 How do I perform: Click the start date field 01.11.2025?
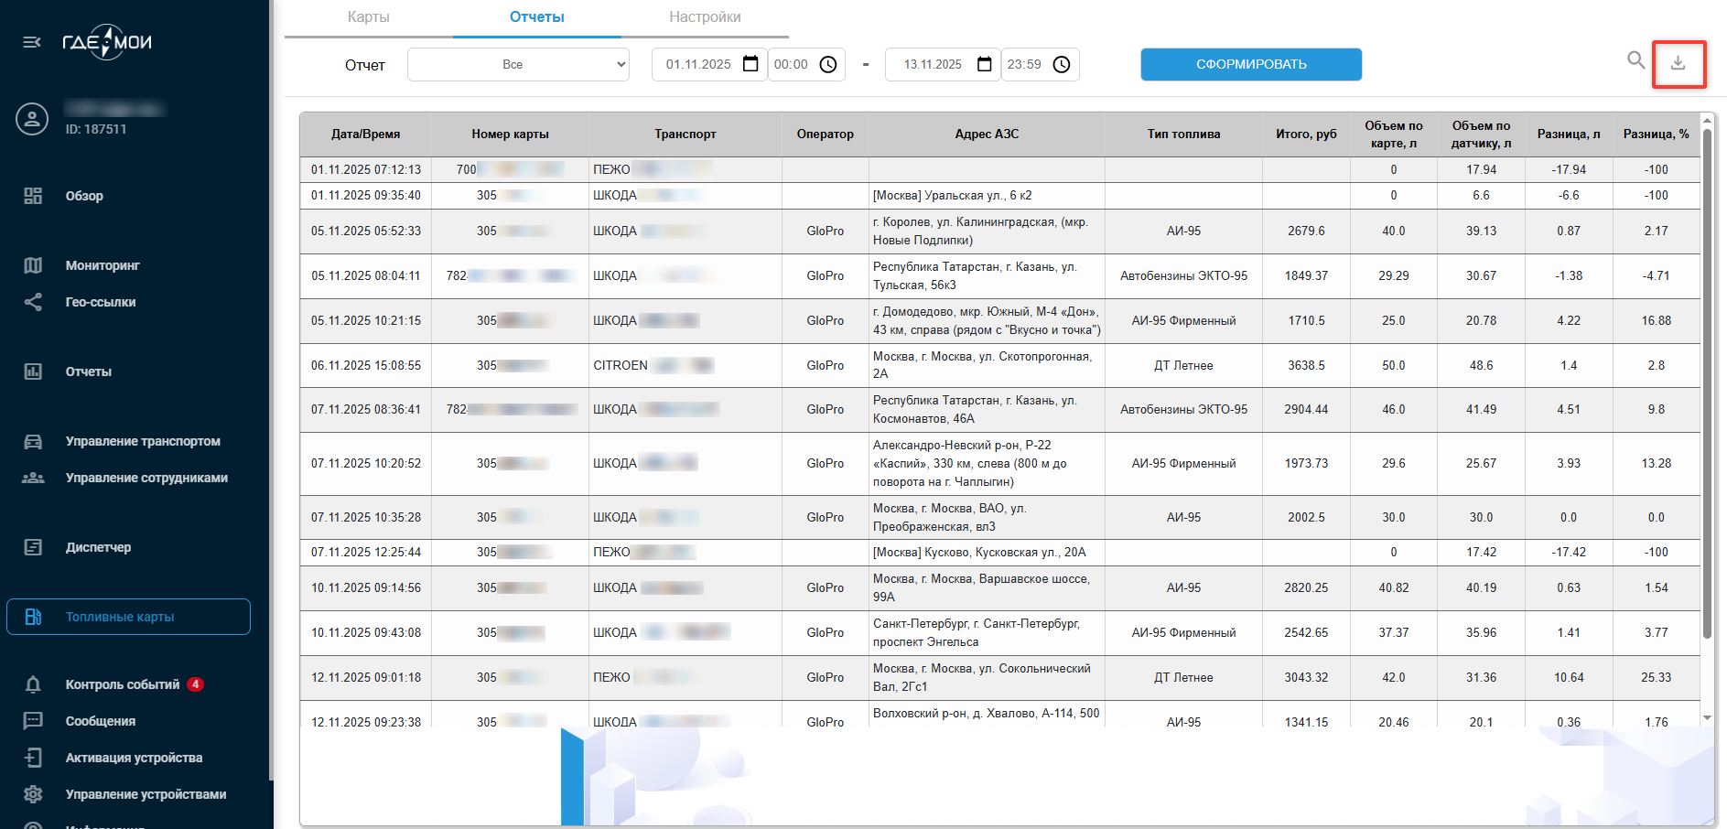tap(697, 65)
